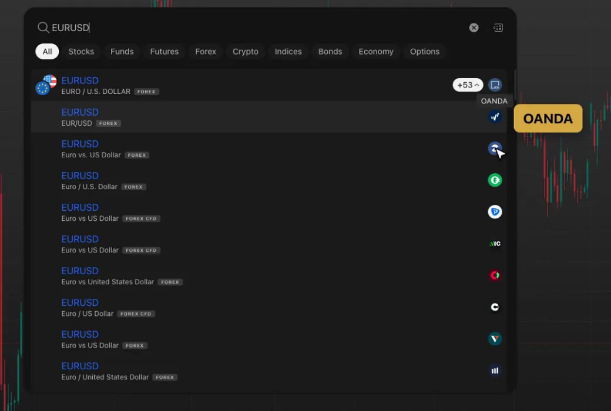Select the Euro / US Dollar CFD result
Viewport: 611px width, 411px height.
[x=269, y=307]
